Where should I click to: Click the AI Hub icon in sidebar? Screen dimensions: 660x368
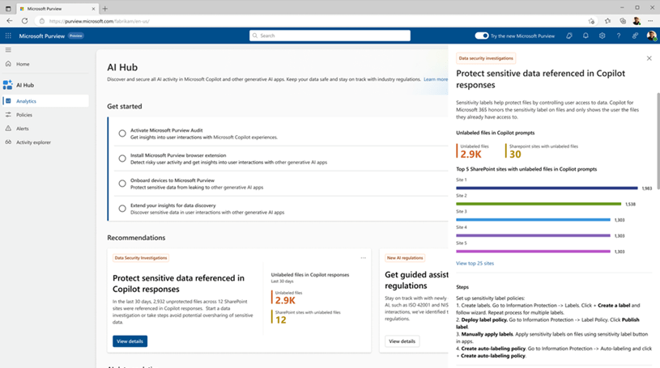click(8, 85)
